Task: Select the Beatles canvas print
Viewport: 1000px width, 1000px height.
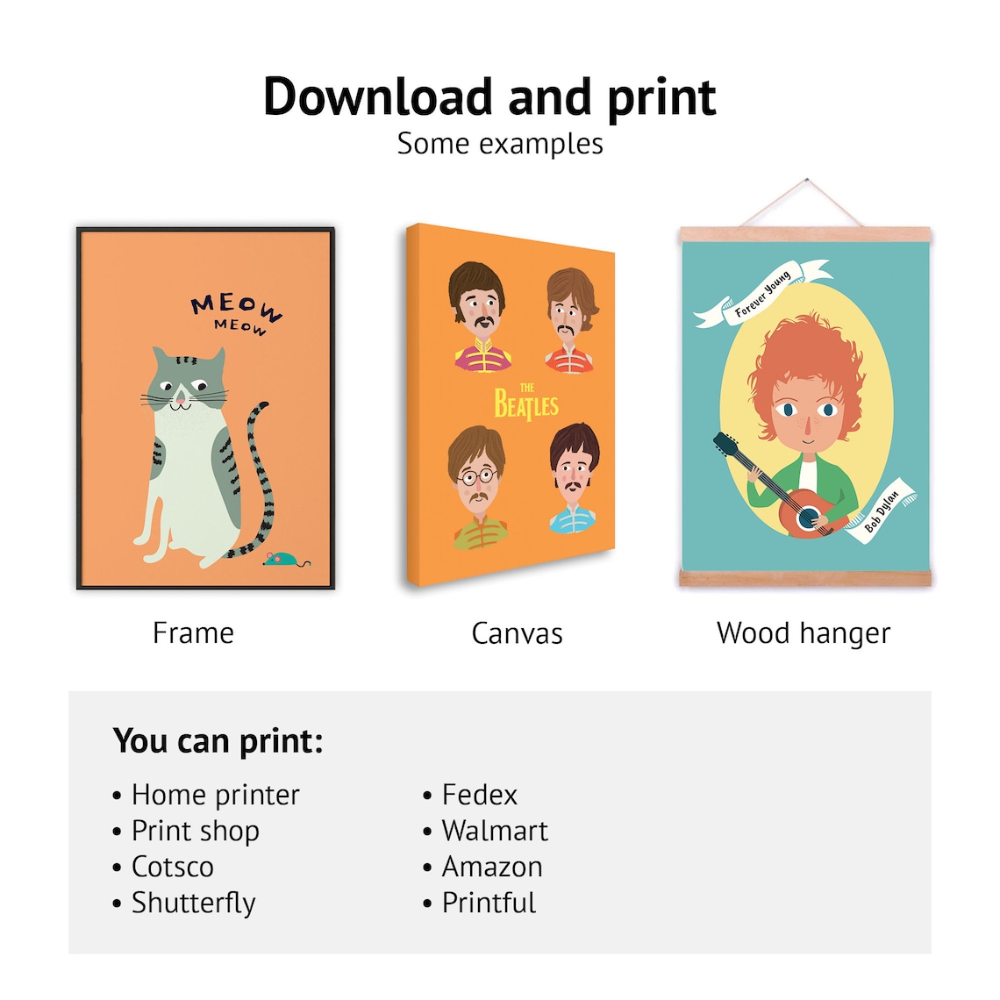Action: (x=511, y=404)
